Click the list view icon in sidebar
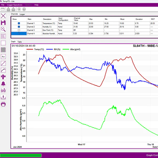Viewport: 158px width, 158px height. pos(3,36)
